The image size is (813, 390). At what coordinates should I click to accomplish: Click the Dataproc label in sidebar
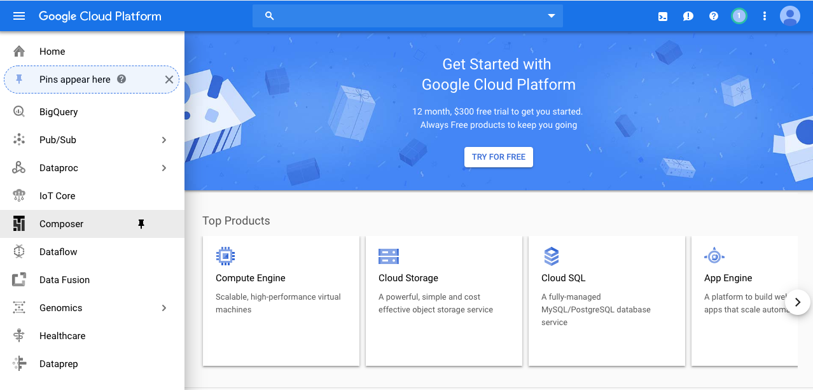click(x=59, y=168)
